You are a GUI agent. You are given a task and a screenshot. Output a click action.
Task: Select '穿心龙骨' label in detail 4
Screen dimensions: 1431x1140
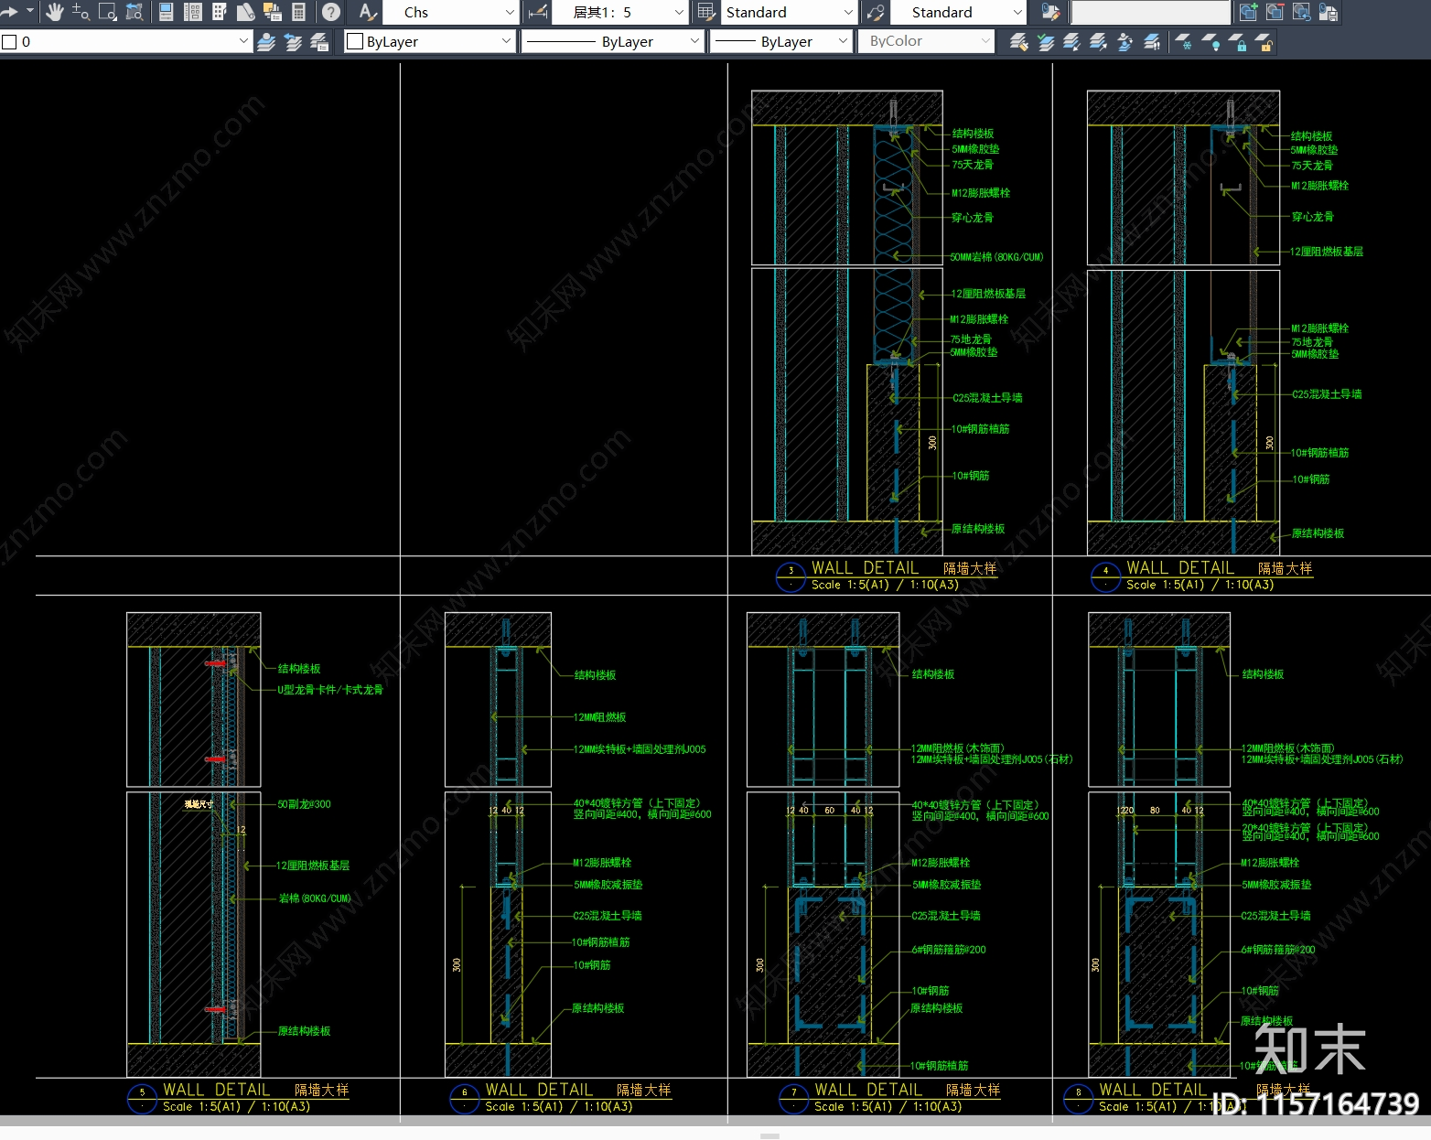[1313, 217]
